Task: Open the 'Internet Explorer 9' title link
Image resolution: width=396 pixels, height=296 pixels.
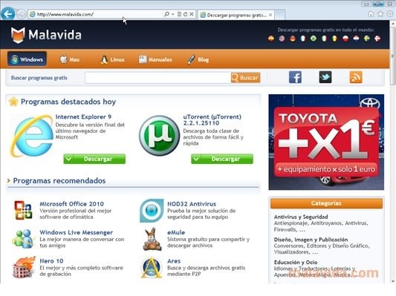Action: pyautogui.click(x=83, y=116)
